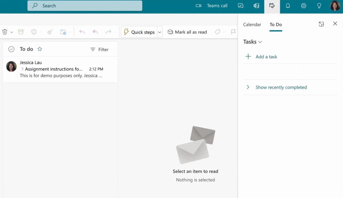Open the Teams chat icon
Image resolution: width=343 pixels, height=198 pixels.
[241, 6]
